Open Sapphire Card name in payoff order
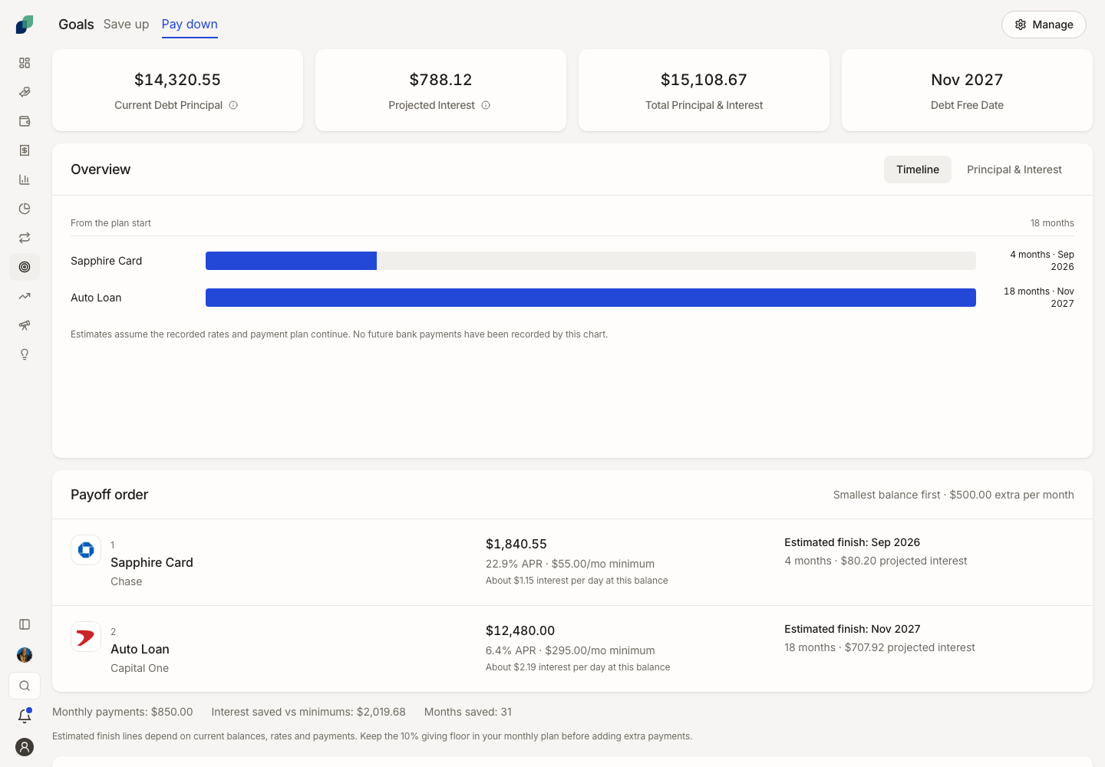 click(x=152, y=562)
